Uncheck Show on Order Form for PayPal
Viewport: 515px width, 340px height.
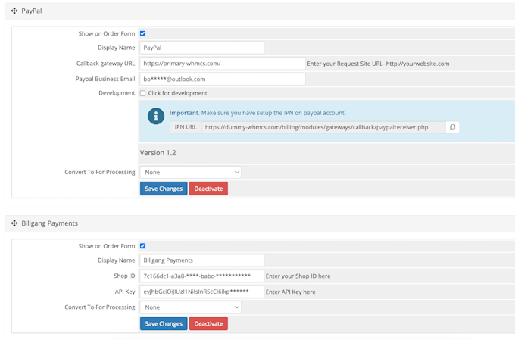tap(143, 33)
